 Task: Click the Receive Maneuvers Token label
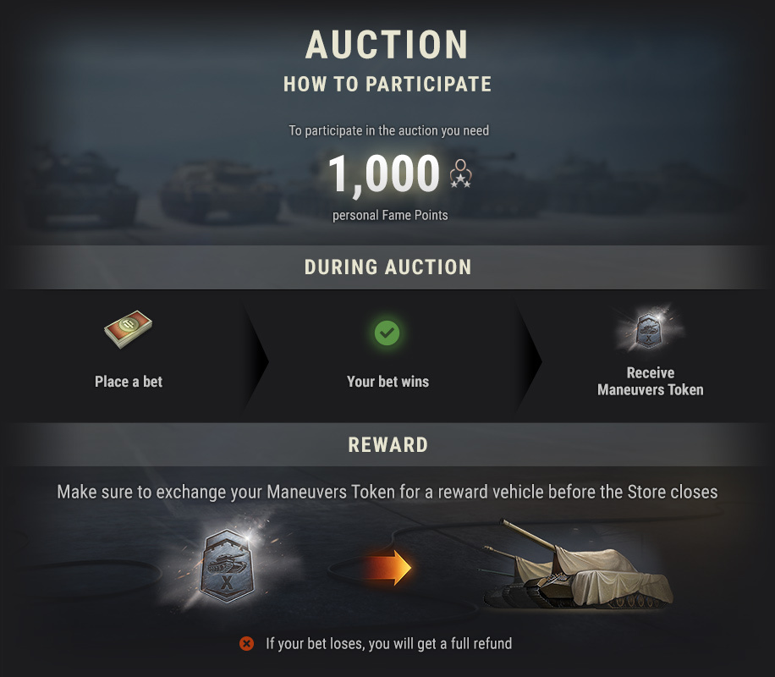[x=650, y=382]
